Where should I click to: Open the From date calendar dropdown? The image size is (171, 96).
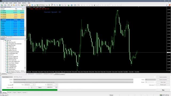point(34,85)
